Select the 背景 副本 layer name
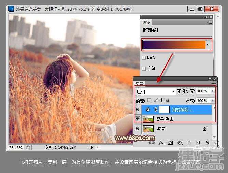Image resolution: width=228 pixels, height=173 pixels. click(x=165, y=119)
